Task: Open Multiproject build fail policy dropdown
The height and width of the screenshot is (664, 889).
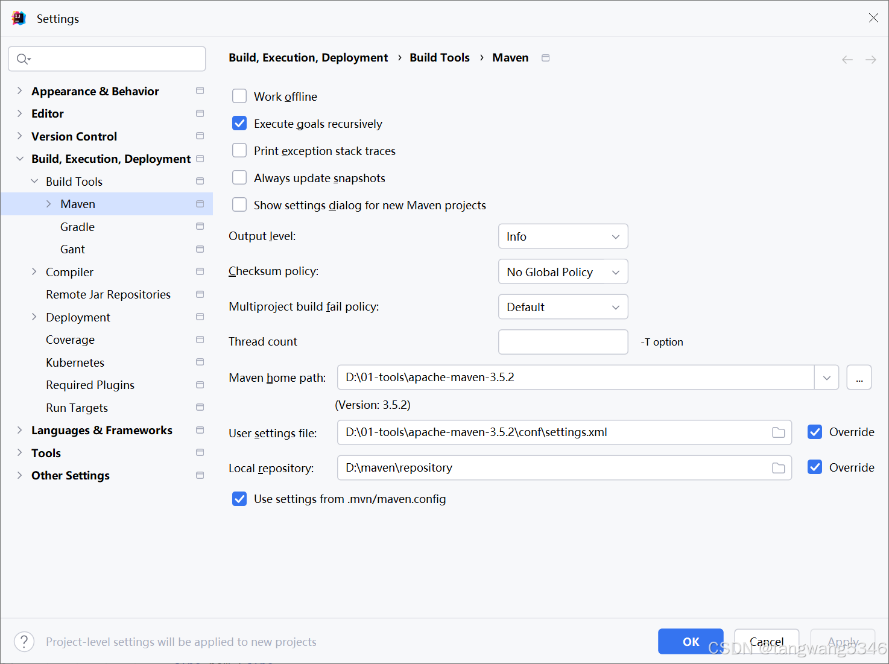Action: pyautogui.click(x=563, y=307)
